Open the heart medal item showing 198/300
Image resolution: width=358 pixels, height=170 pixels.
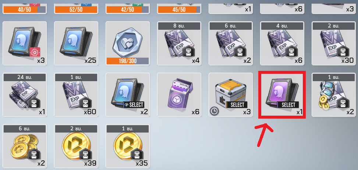(x=128, y=43)
